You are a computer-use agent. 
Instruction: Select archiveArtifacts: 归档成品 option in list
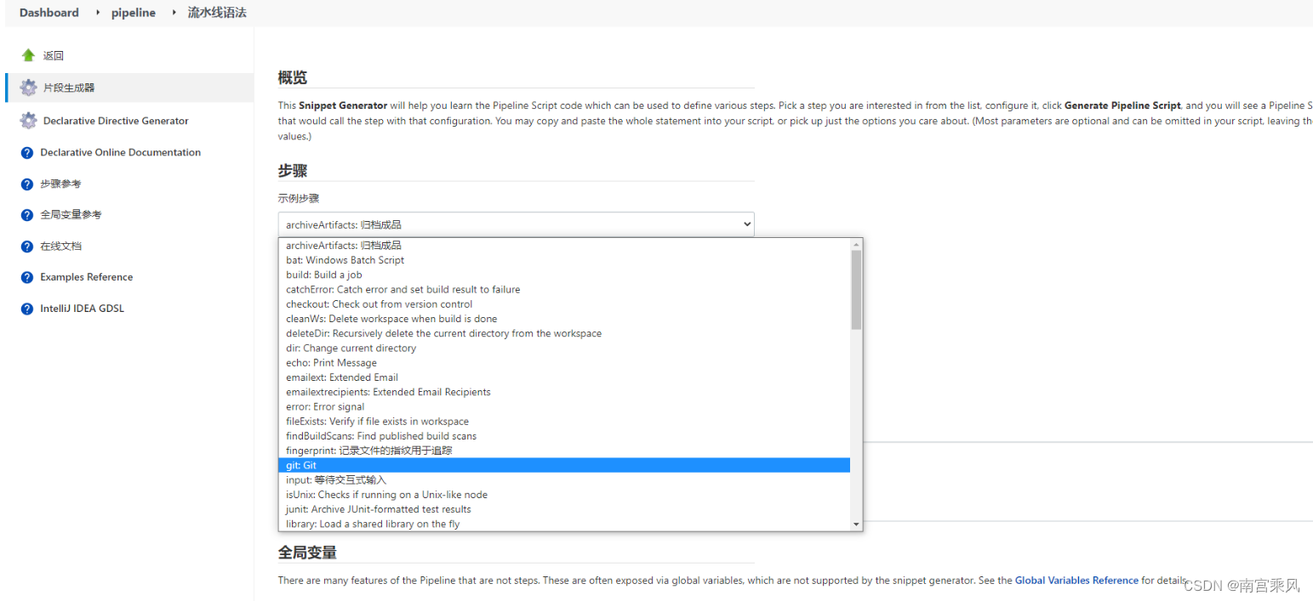(x=564, y=246)
